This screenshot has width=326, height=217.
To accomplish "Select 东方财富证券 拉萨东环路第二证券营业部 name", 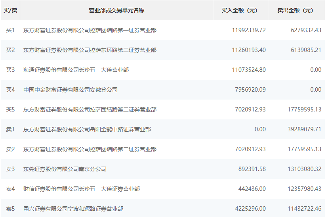I will (90, 50).
